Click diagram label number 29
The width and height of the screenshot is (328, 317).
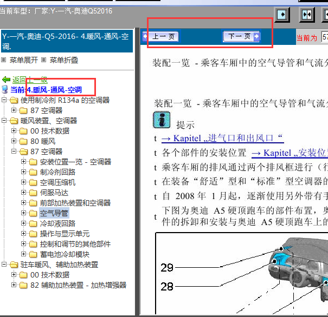[167, 268]
